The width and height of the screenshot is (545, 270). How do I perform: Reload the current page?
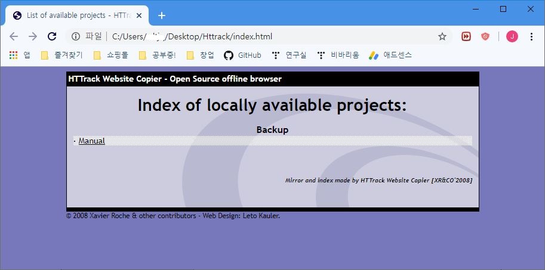tap(52, 36)
